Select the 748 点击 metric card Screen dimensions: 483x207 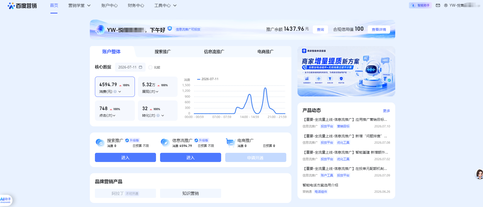[115, 111]
